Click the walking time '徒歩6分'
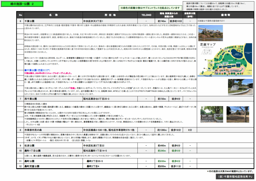The image size is (256, 181). 176,145
